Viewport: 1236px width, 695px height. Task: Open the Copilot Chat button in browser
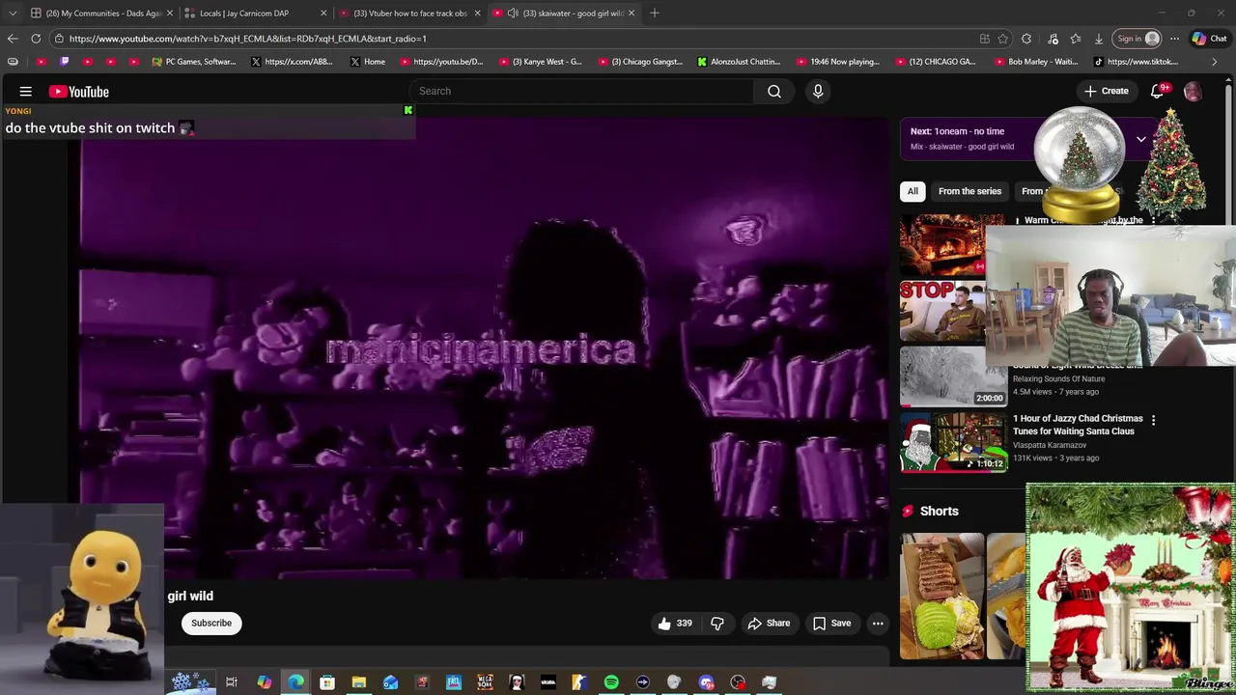(x=1209, y=39)
